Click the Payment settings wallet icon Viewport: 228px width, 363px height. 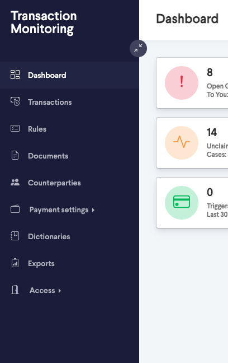click(15, 210)
